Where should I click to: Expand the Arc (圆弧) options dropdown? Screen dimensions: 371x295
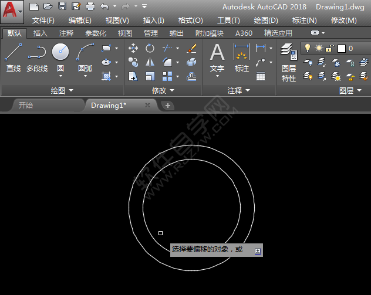coord(86,76)
